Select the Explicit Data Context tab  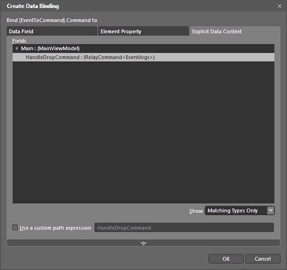click(235, 31)
